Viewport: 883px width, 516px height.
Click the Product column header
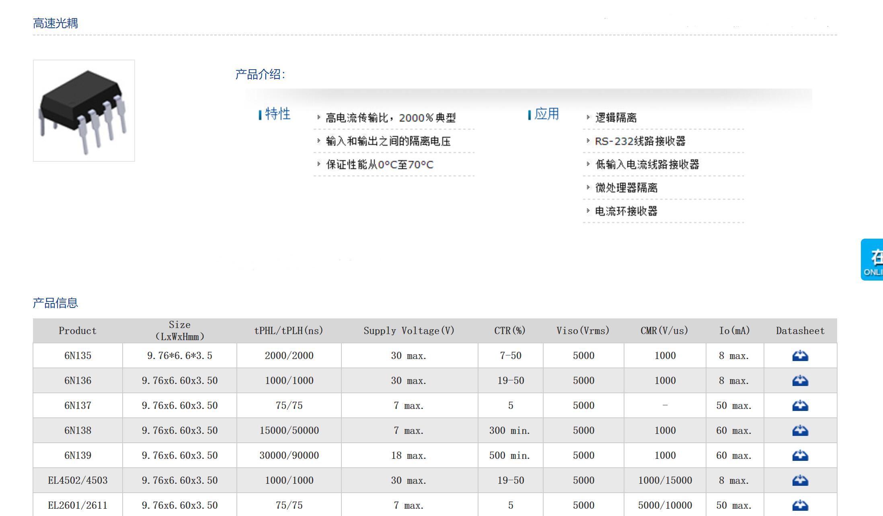(x=78, y=331)
